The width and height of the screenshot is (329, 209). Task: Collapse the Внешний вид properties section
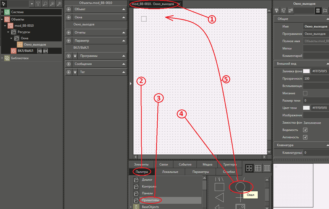[x=327, y=63]
